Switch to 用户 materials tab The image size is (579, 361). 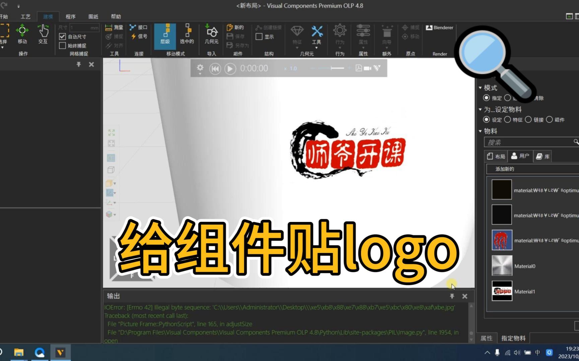[x=520, y=156]
